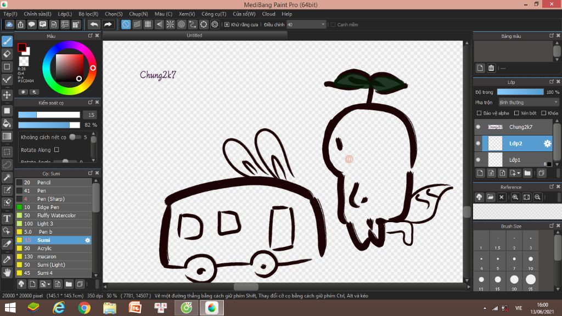The width and height of the screenshot is (562, 316).
Task: Select the Fluffy Watercolor brush
Action: coord(53,215)
